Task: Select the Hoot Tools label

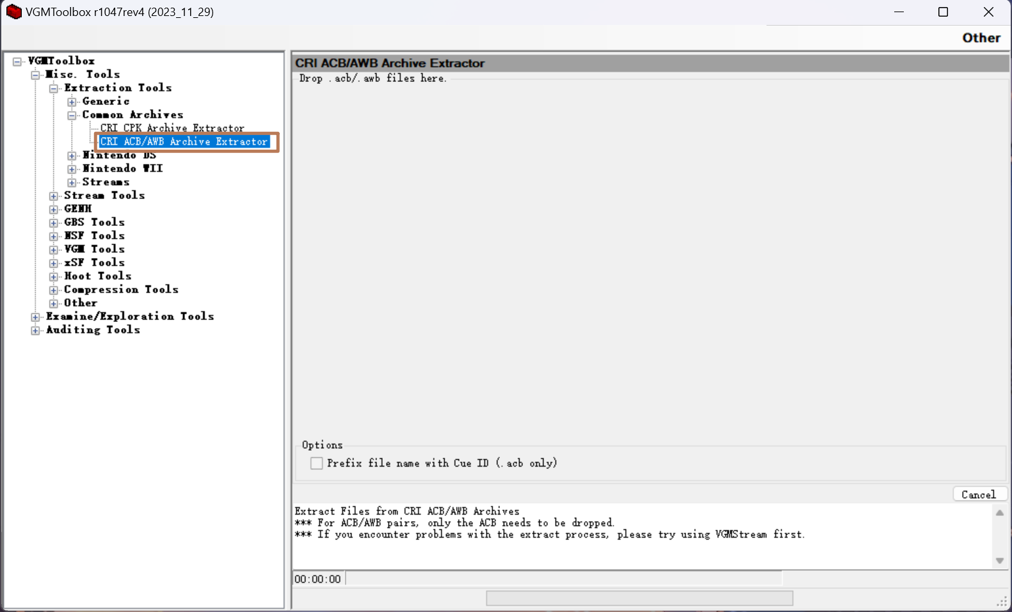Action: coord(97,276)
